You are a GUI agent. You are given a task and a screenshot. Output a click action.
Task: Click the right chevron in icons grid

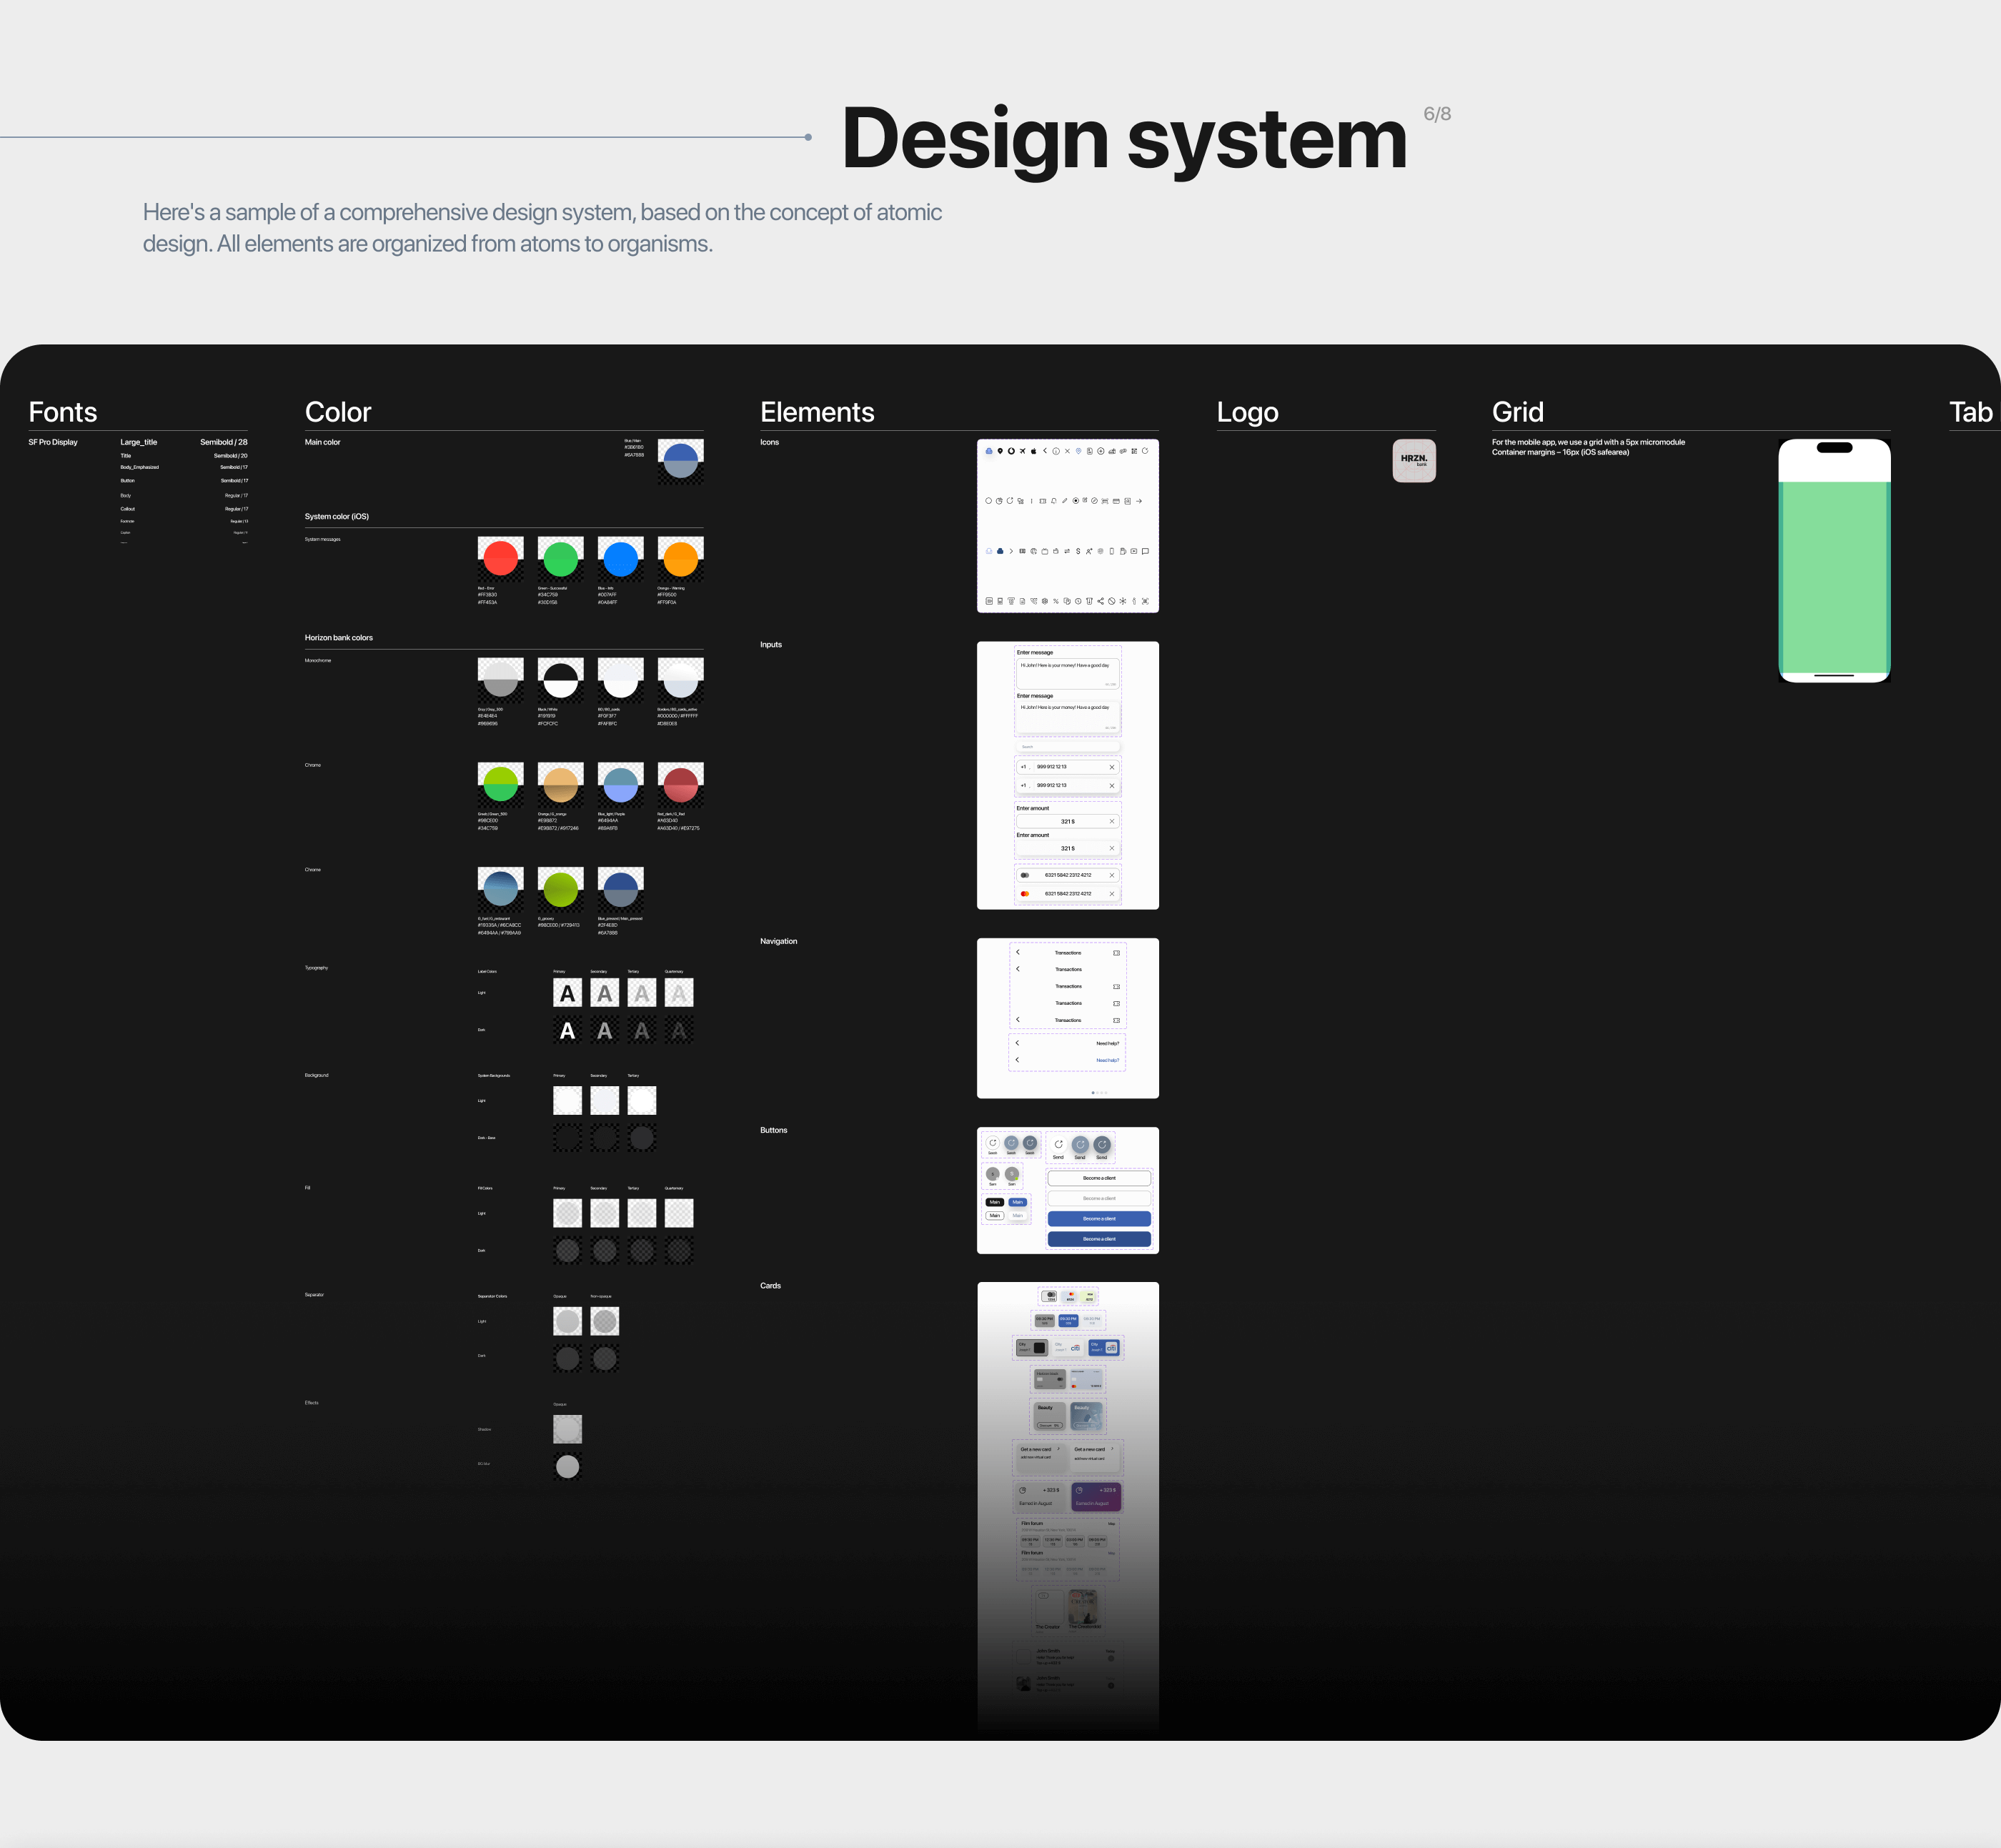(x=1011, y=551)
